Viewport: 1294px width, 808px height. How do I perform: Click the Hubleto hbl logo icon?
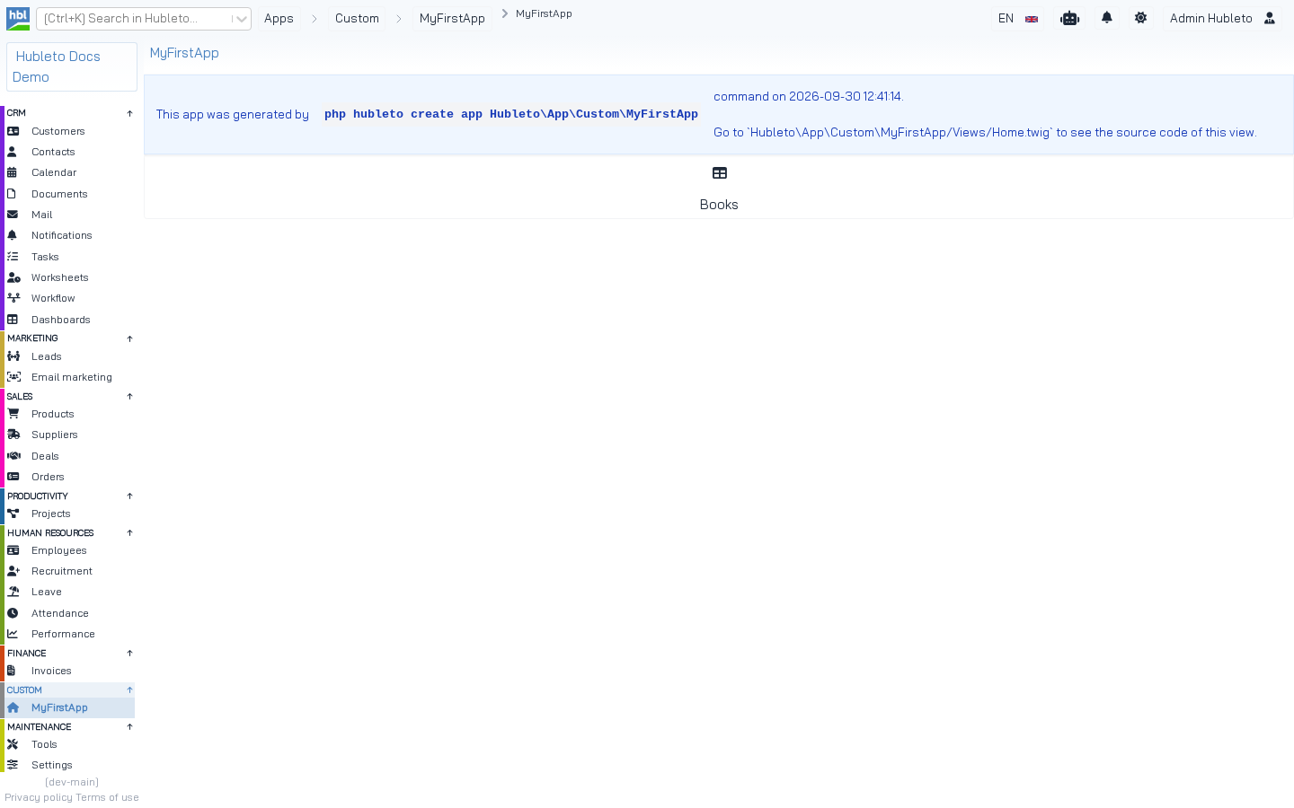coord(18,18)
